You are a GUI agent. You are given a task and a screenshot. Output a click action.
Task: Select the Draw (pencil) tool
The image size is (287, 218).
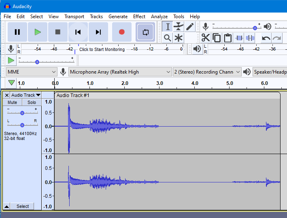point(190,27)
